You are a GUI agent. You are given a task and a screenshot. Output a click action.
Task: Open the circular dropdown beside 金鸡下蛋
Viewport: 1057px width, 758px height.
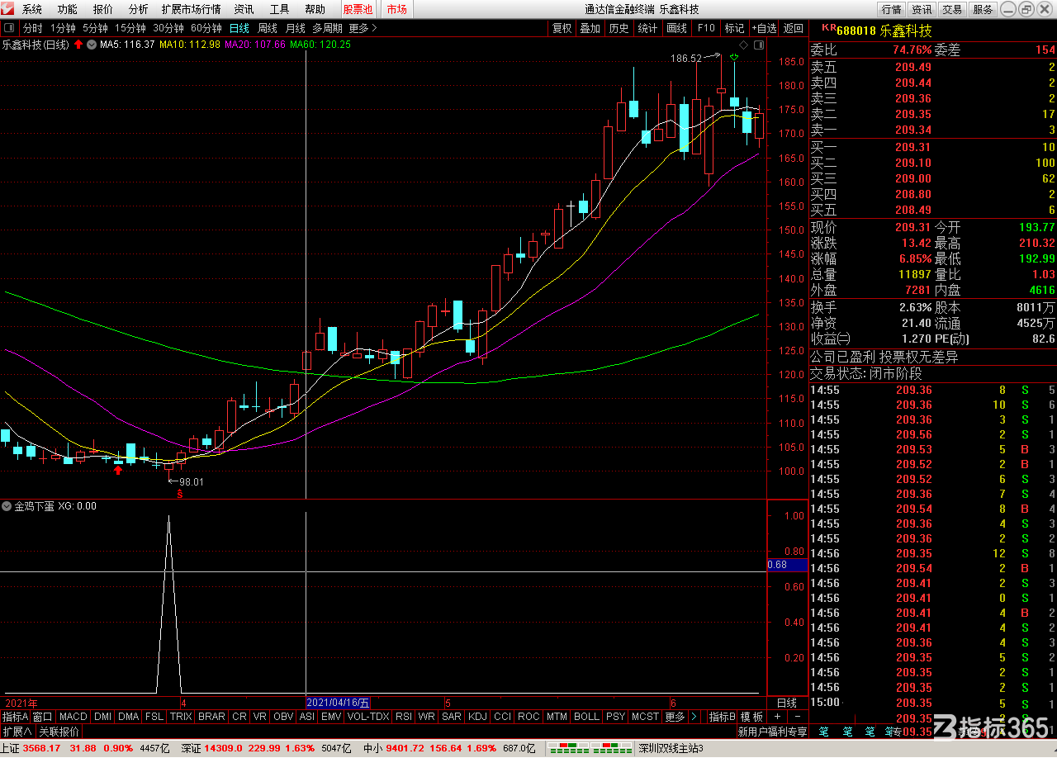(x=7, y=506)
